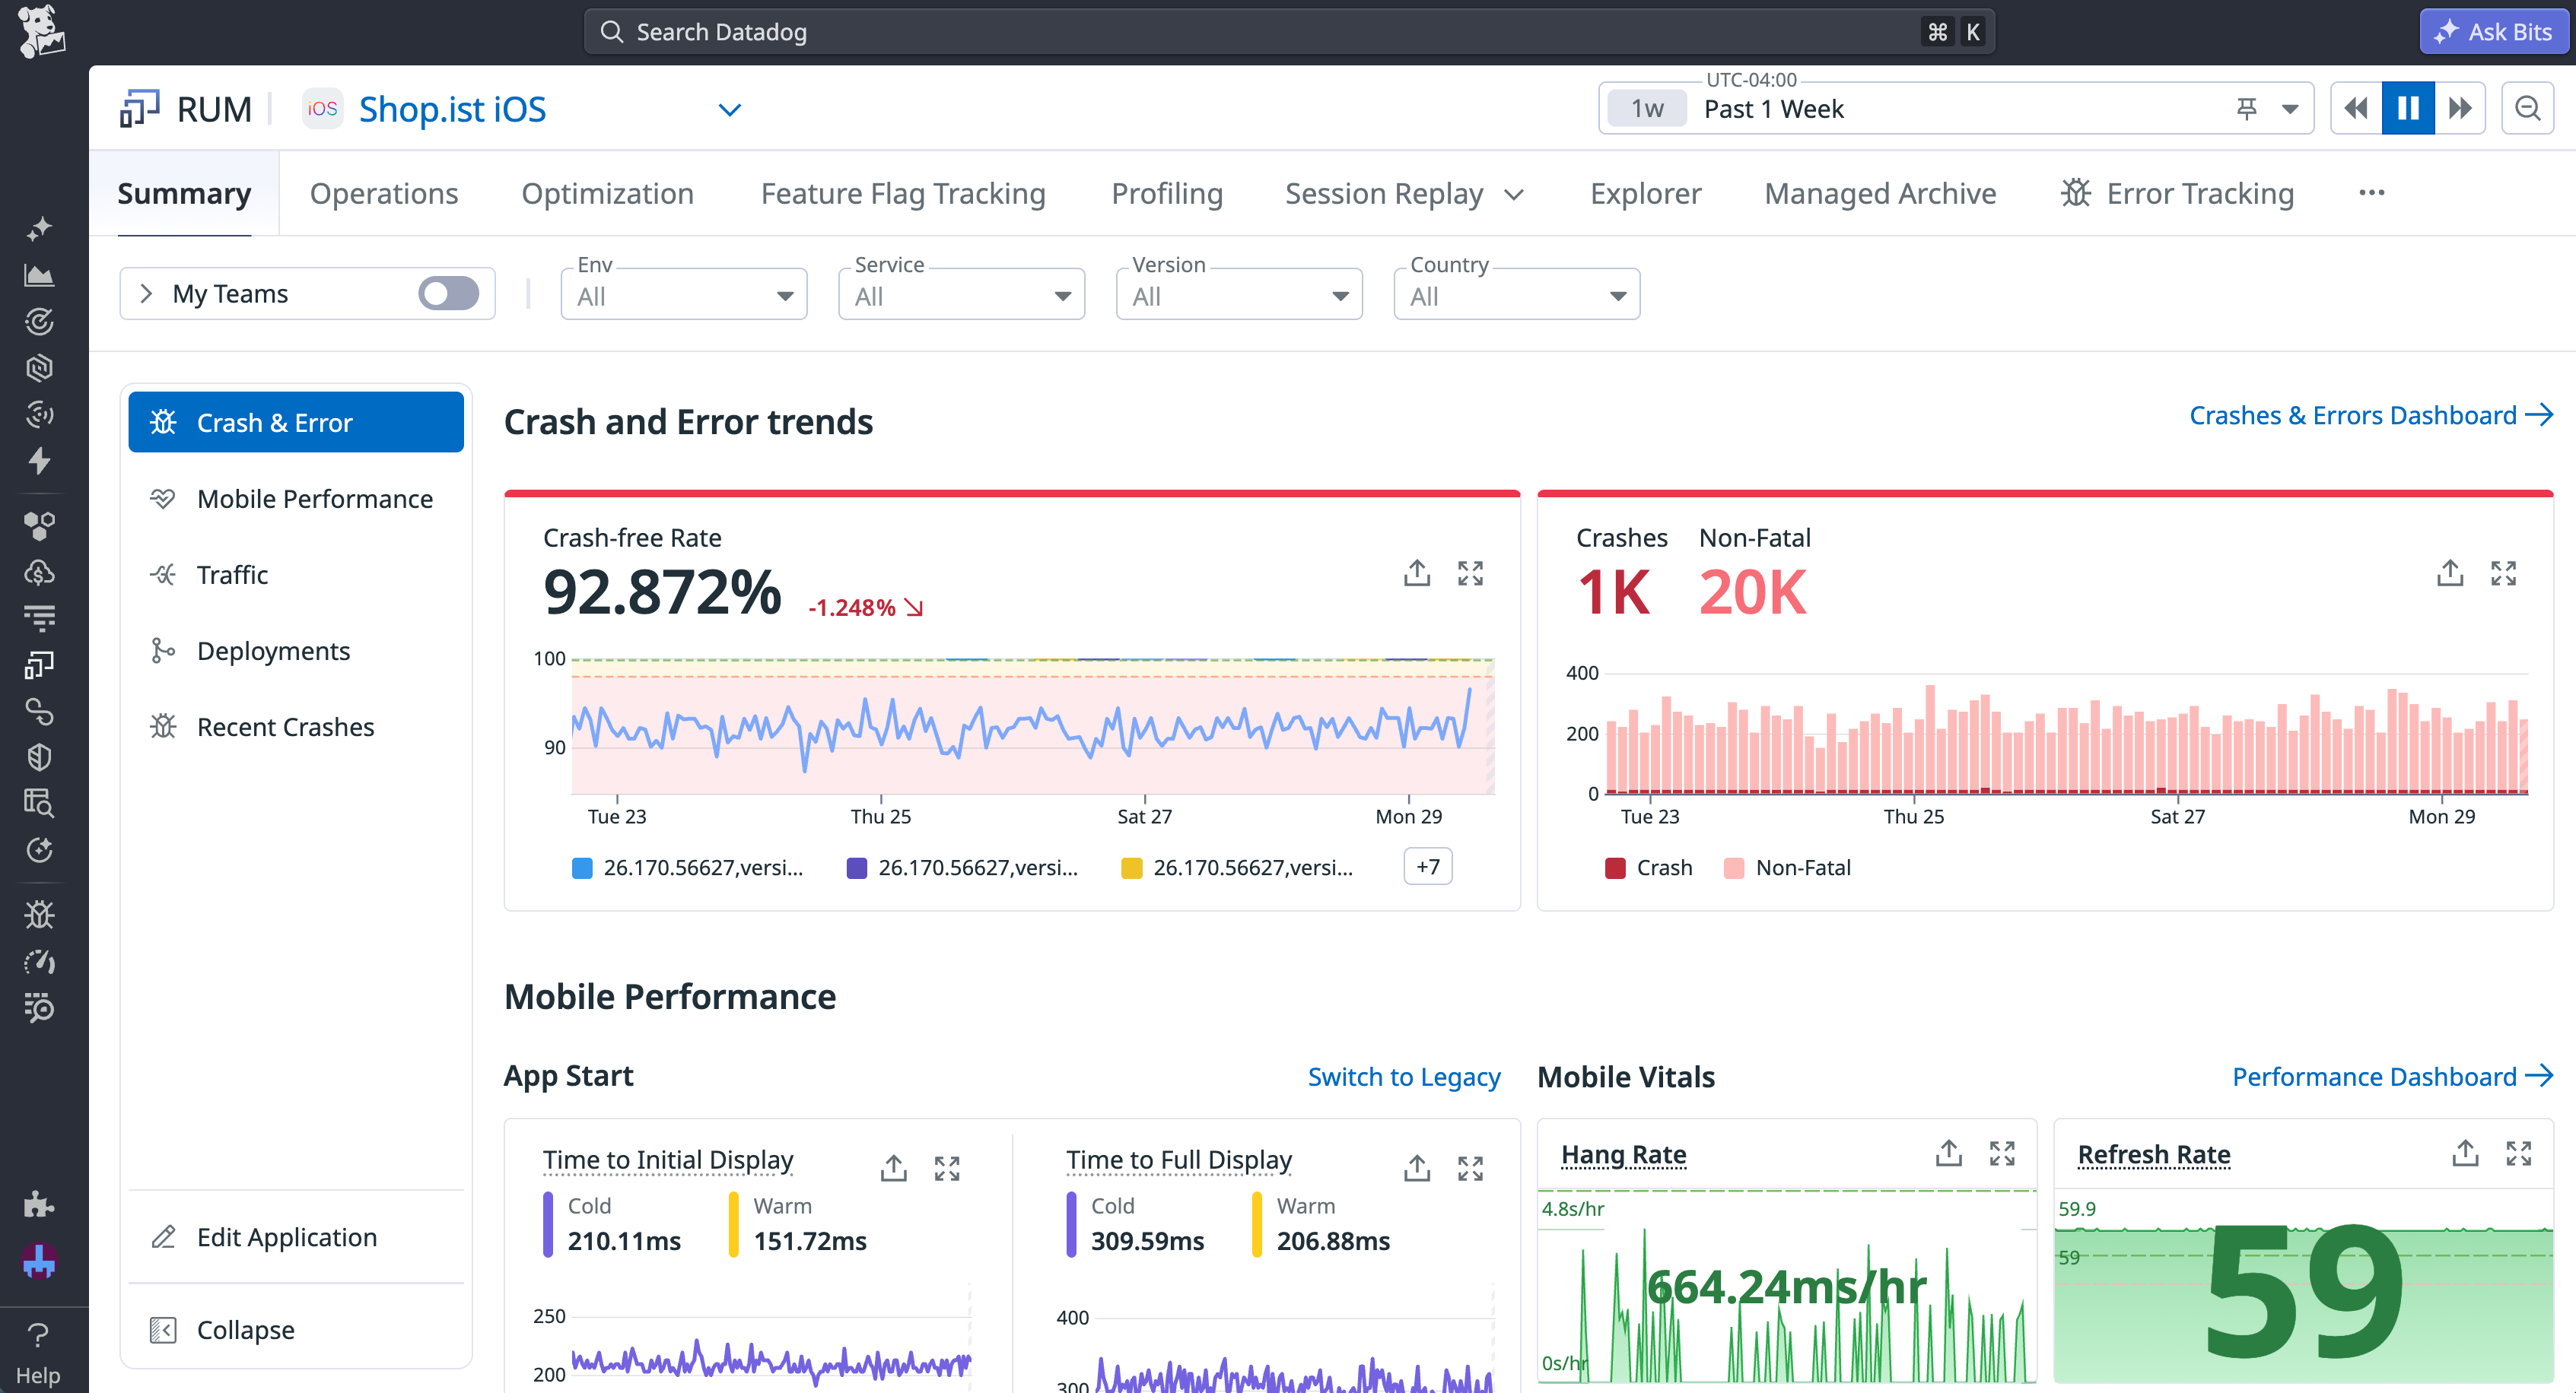
Task: Focus the Search Datadog field
Action: tap(1290, 32)
